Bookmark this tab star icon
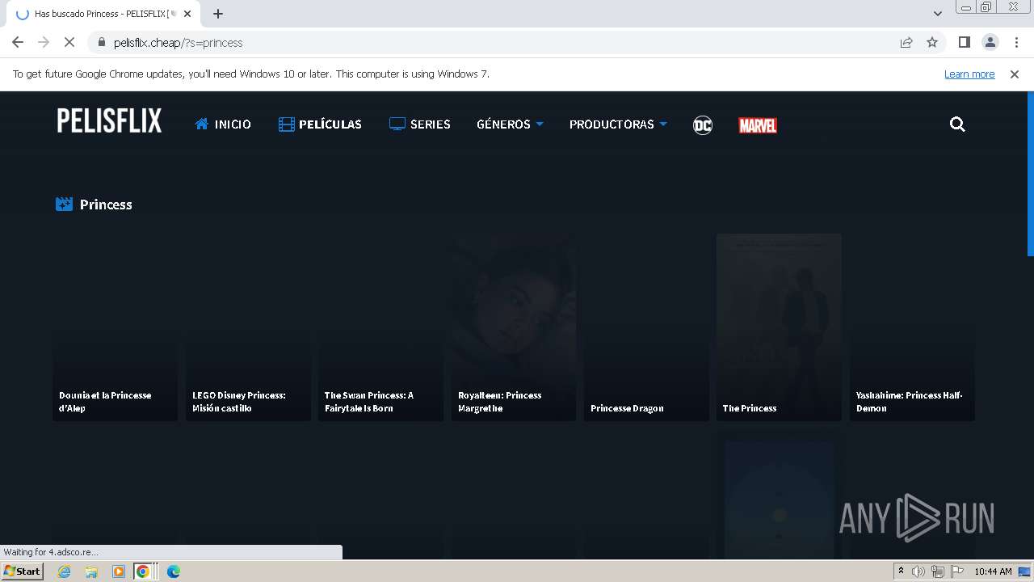 [932, 42]
